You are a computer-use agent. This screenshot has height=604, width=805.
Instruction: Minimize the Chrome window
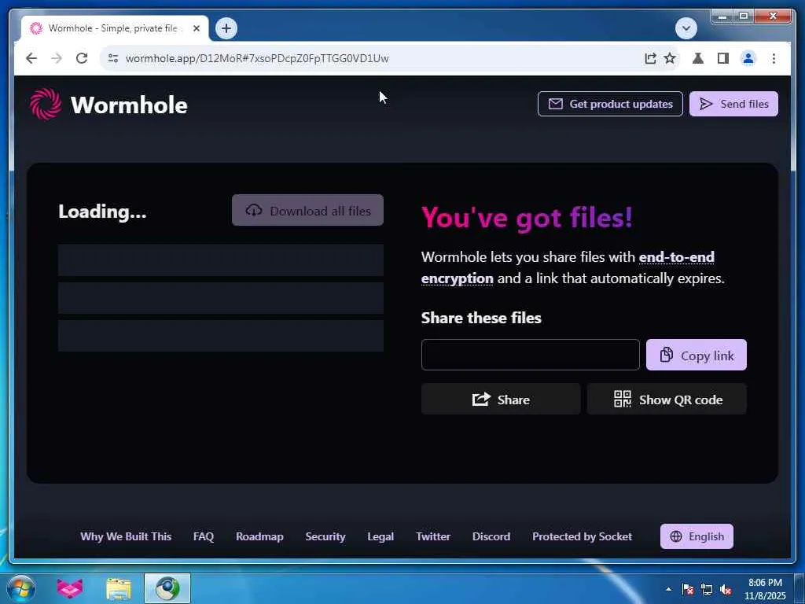point(722,17)
